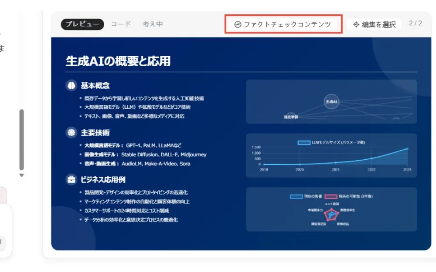Click the 主要技術 heading
The height and width of the screenshot is (272, 436).
click(95, 133)
